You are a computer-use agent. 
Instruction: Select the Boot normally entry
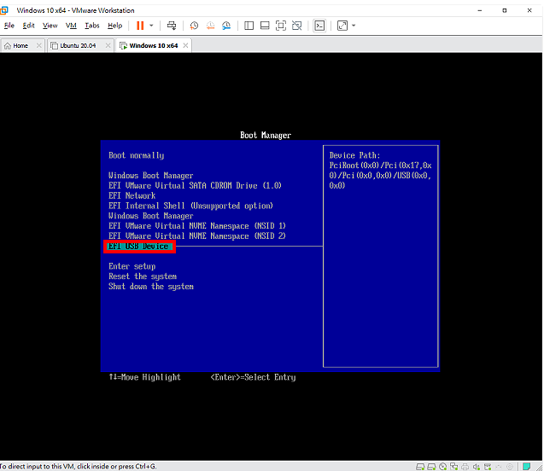137,155
